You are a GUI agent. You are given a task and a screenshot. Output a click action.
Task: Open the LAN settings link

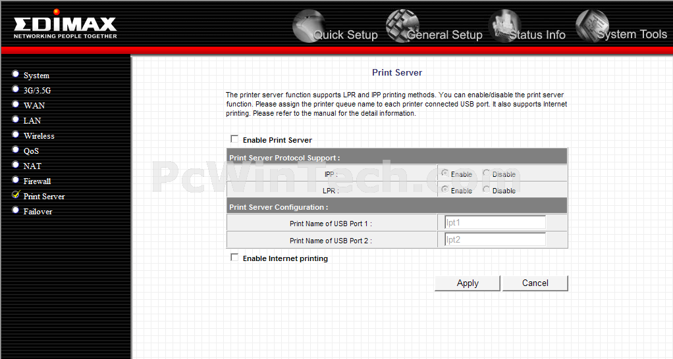32,121
